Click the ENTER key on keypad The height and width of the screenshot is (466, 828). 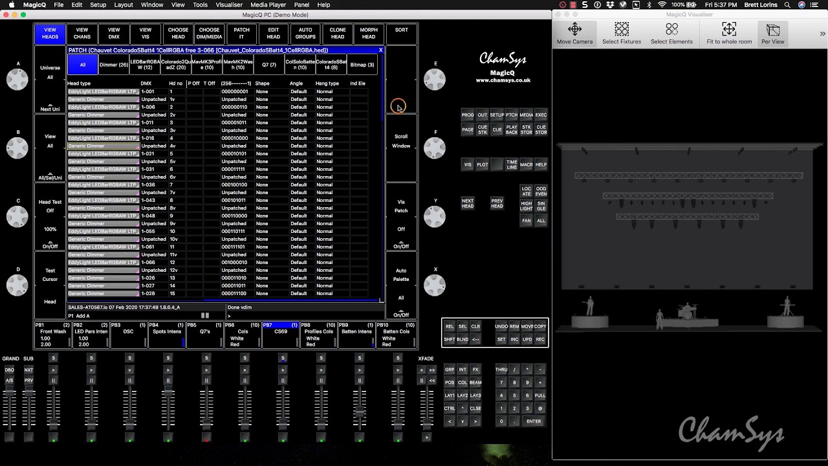click(x=534, y=421)
